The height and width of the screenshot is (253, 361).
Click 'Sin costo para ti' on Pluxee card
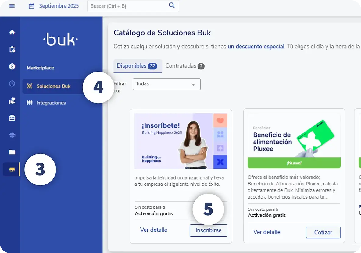click(263, 209)
